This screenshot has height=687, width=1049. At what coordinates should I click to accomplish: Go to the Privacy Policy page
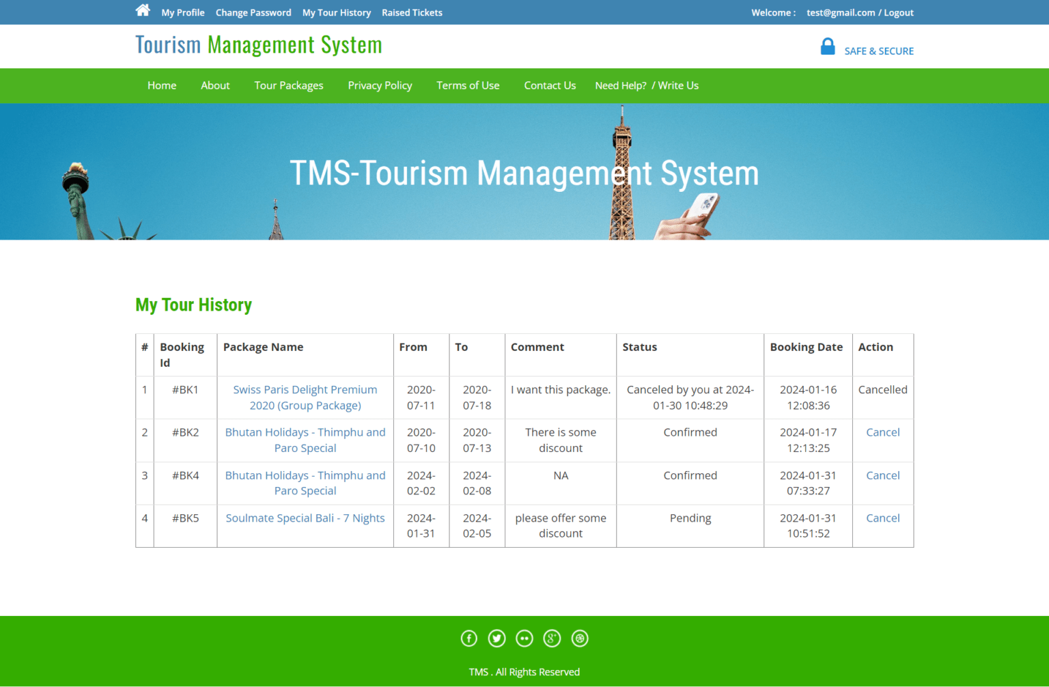tap(380, 85)
